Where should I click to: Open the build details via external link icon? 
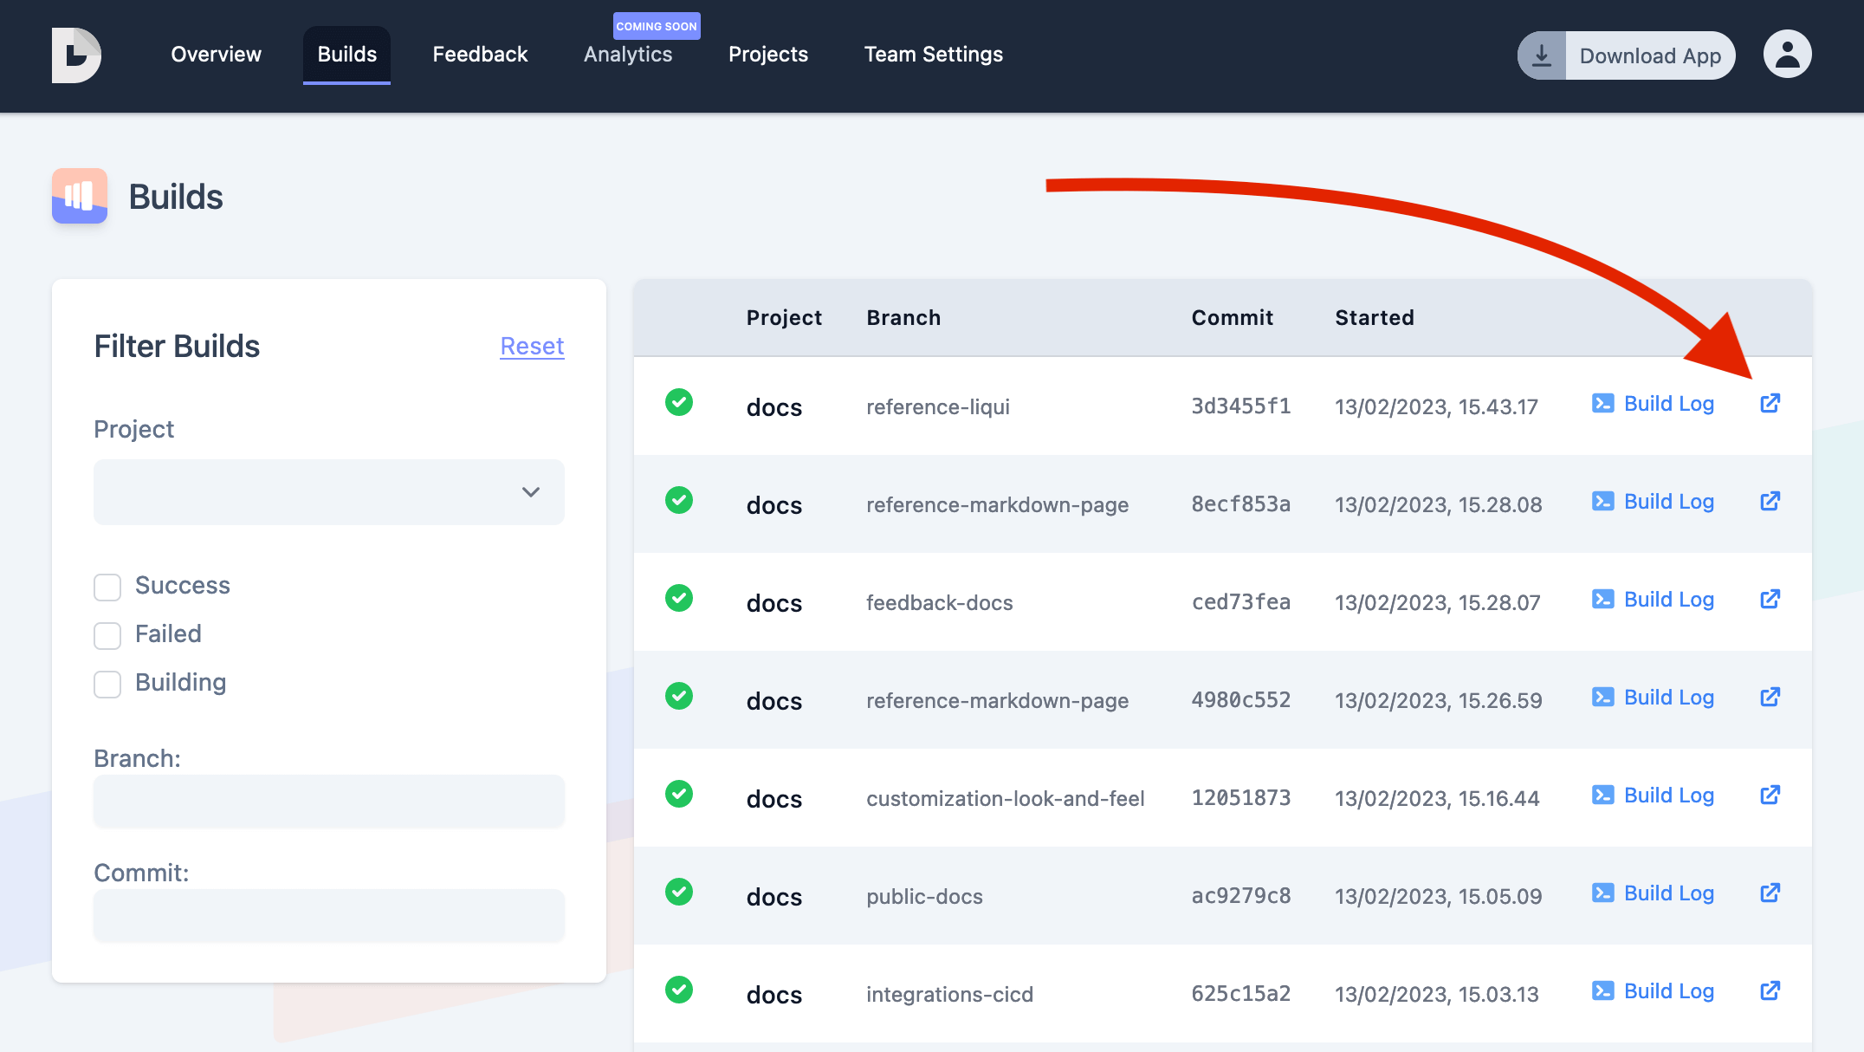tap(1770, 403)
